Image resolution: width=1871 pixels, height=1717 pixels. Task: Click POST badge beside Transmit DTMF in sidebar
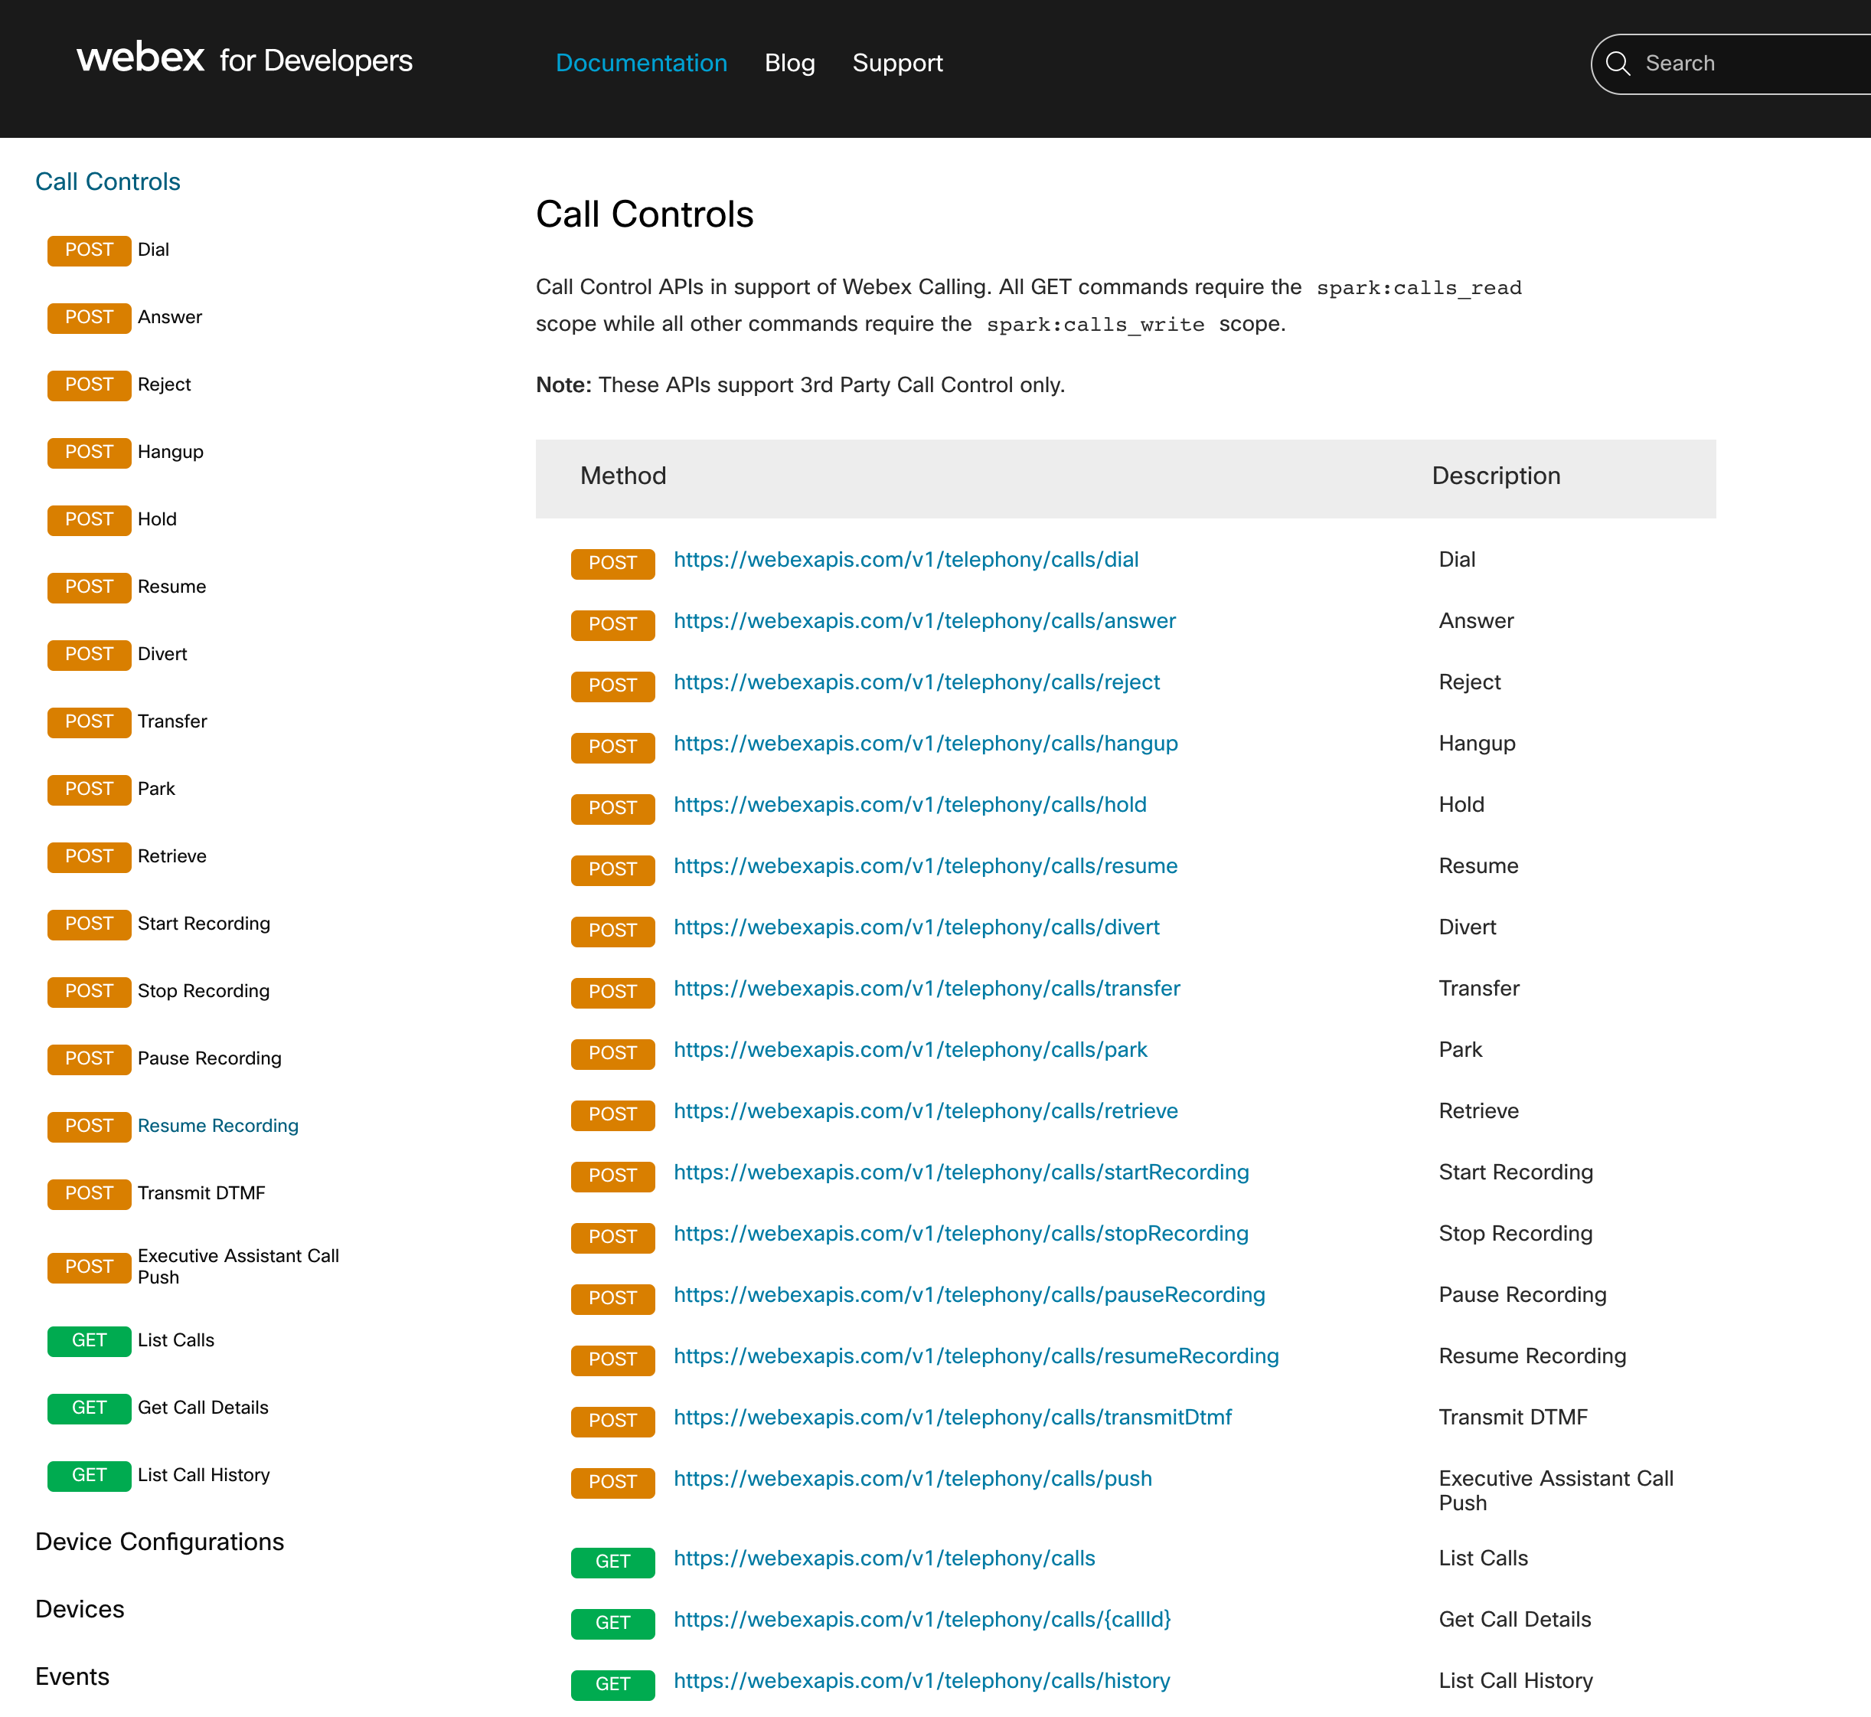(x=89, y=1194)
